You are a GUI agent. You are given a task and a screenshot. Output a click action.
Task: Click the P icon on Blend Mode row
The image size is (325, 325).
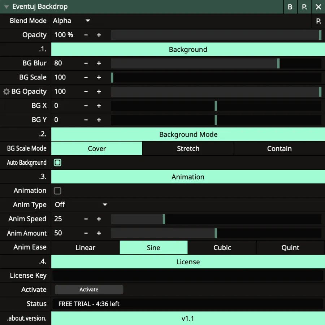[318, 21]
